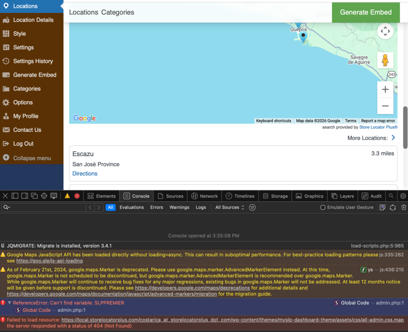408x332 pixels.
Task: Click the element selection crosshair icon
Action: tap(44, 196)
